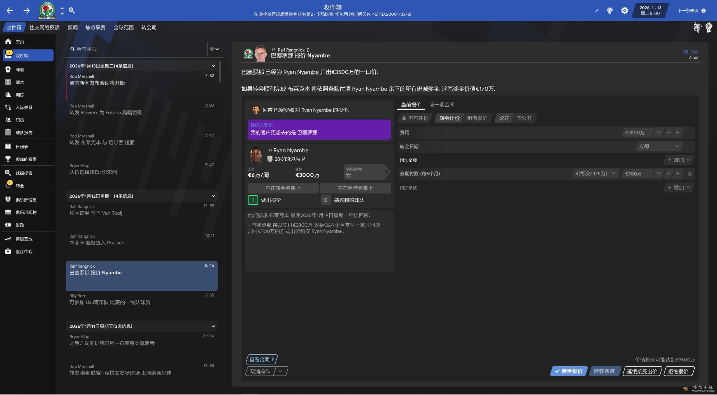The width and height of the screenshot is (717, 395).
Task: Open 球探搜索 scouting icon in sidebar
Action: (x=8, y=173)
